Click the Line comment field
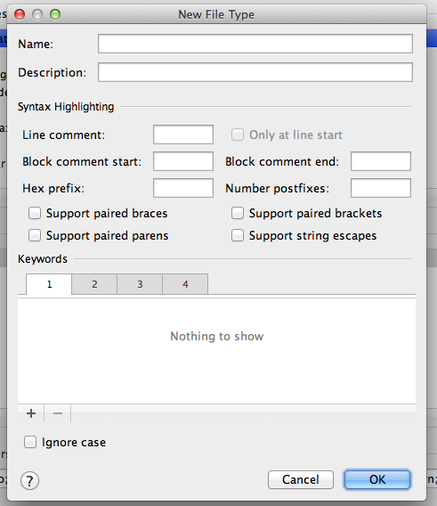Image resolution: width=437 pixels, height=506 pixels. tap(183, 135)
